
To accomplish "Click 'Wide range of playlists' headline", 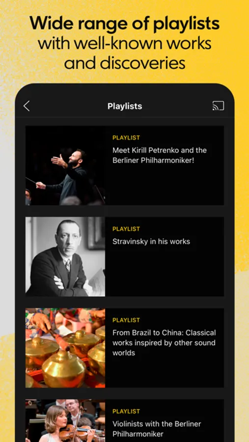I will [x=124, y=25].
